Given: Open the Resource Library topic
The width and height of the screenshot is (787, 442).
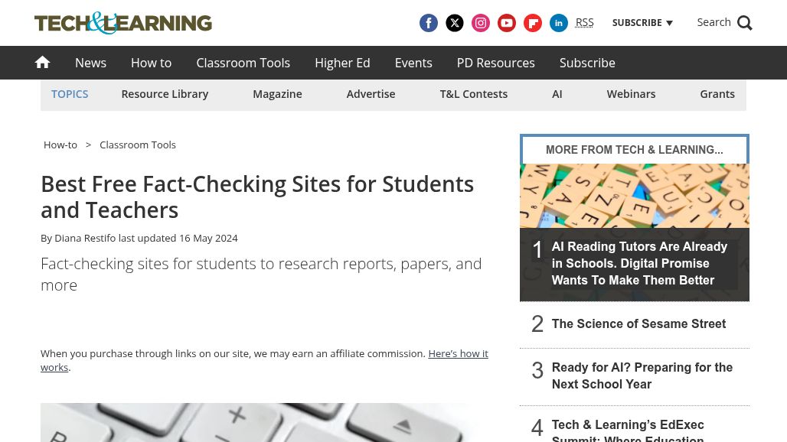Looking at the screenshot, I should tap(165, 94).
